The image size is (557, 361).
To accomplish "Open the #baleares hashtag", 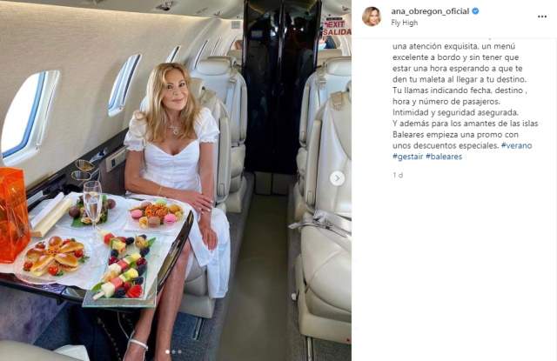I will click(x=444, y=157).
